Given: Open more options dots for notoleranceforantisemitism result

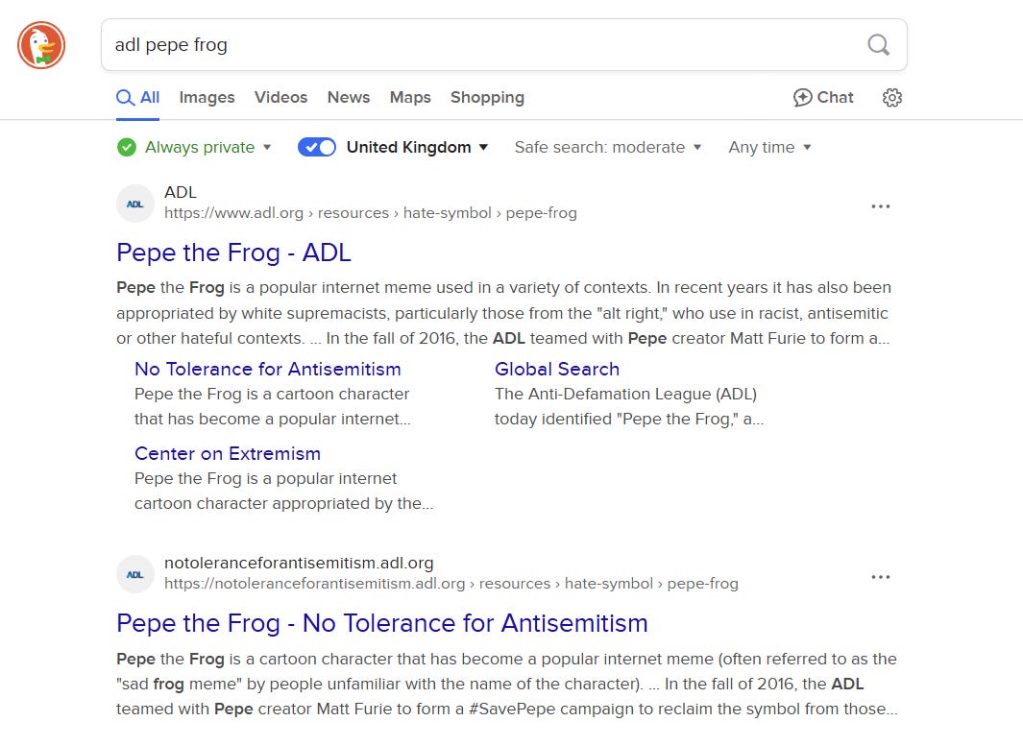Looking at the screenshot, I should coord(881,576).
